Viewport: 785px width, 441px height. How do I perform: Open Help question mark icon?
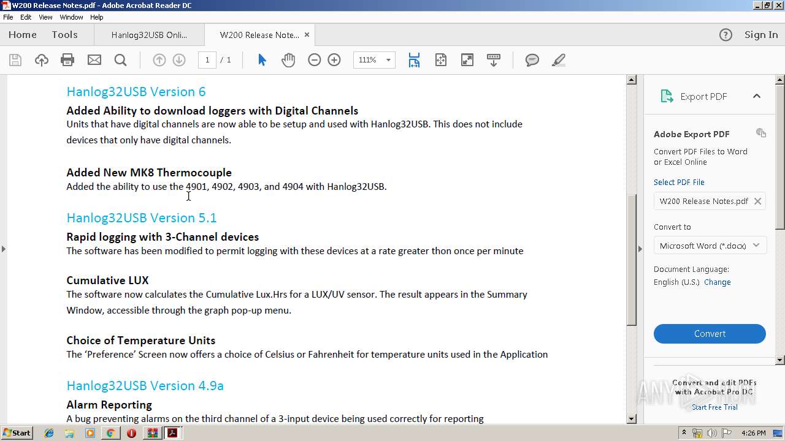[726, 35]
